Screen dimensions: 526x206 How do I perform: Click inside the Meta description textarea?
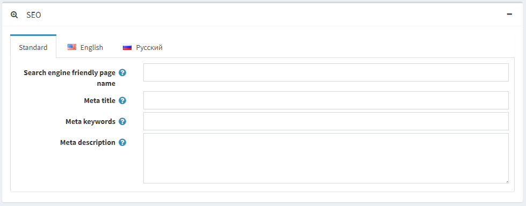tap(326, 158)
